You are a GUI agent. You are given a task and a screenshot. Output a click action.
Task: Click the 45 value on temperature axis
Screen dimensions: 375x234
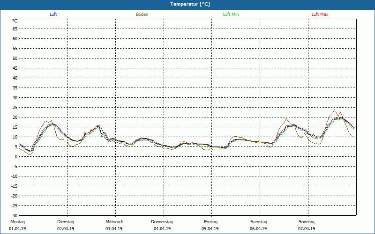click(x=15, y=68)
